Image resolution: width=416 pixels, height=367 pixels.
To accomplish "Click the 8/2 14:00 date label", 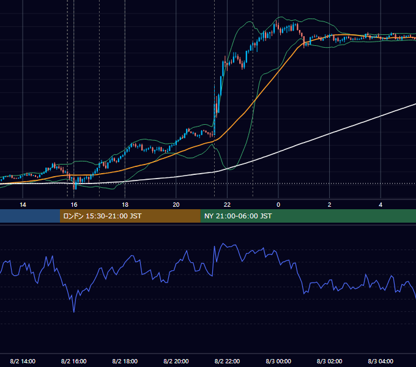I will 23,361.
